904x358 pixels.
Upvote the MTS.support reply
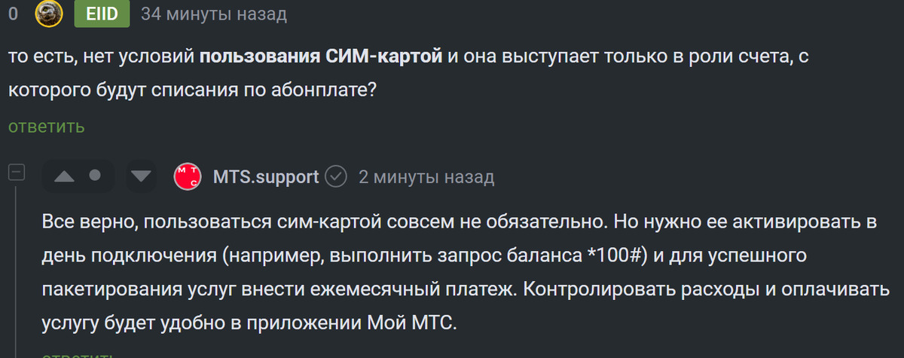point(65,176)
